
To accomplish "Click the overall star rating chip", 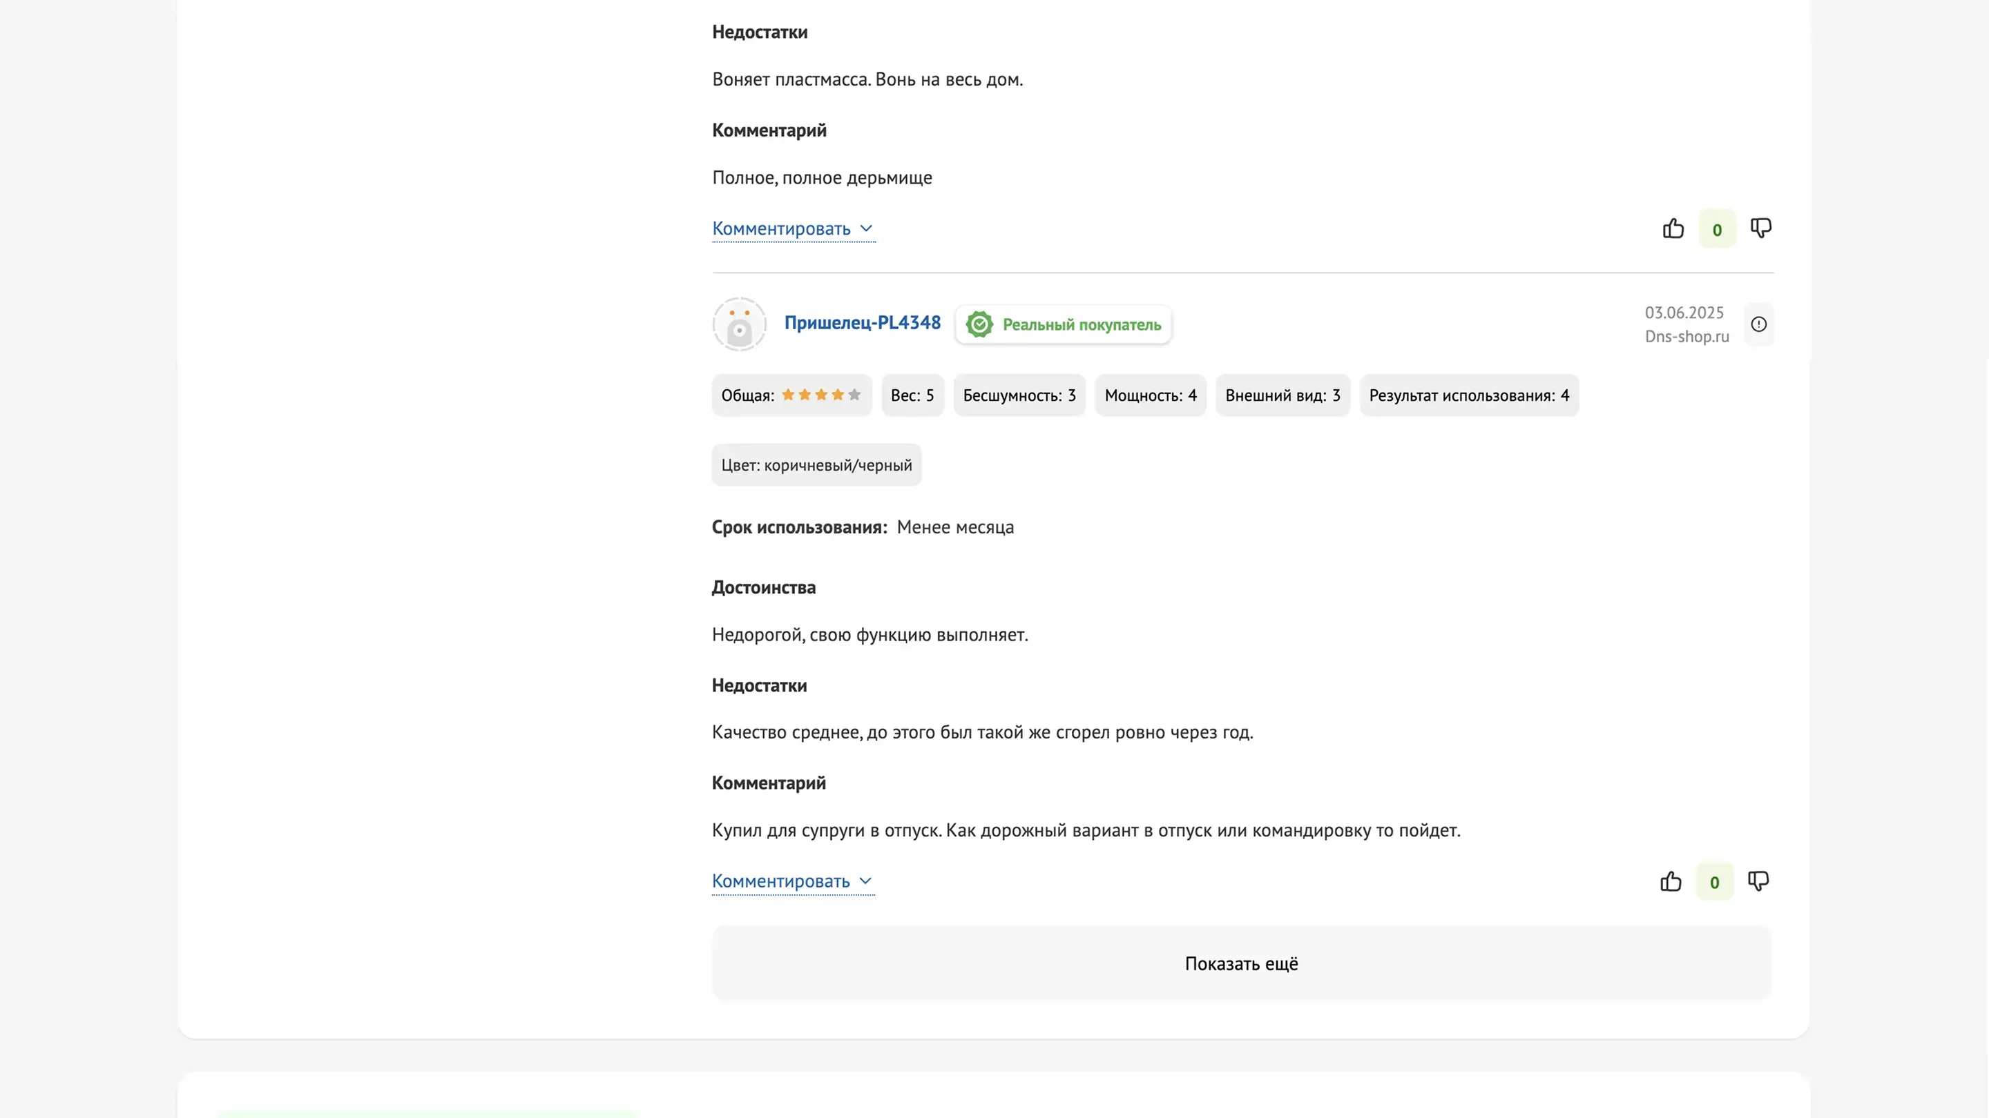I will tap(791, 395).
